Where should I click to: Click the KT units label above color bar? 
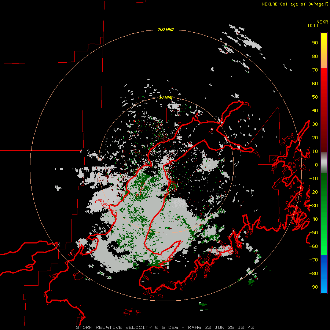point(313,25)
